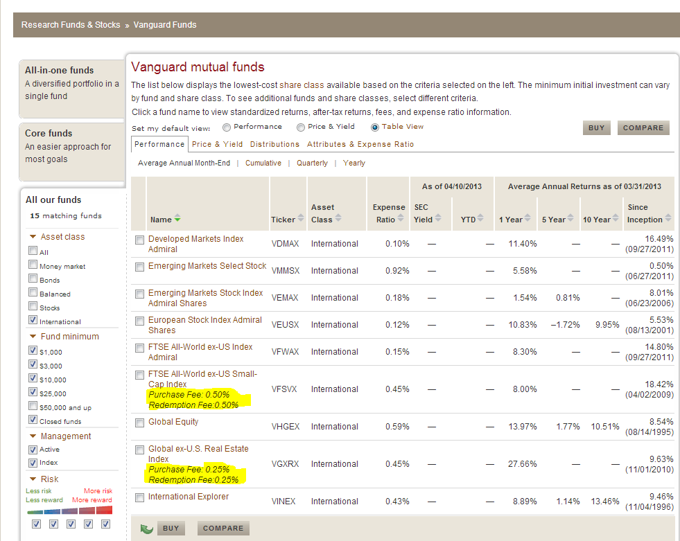Collapse the Asset class filter section
Image resolution: width=680 pixels, height=541 pixels.
(33, 237)
